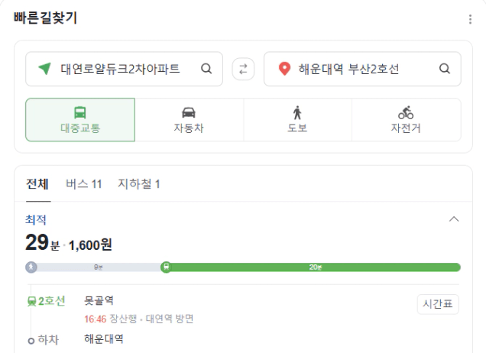Collapse the 최적 route details chevron
This screenshot has height=353, width=486.
[x=454, y=219]
